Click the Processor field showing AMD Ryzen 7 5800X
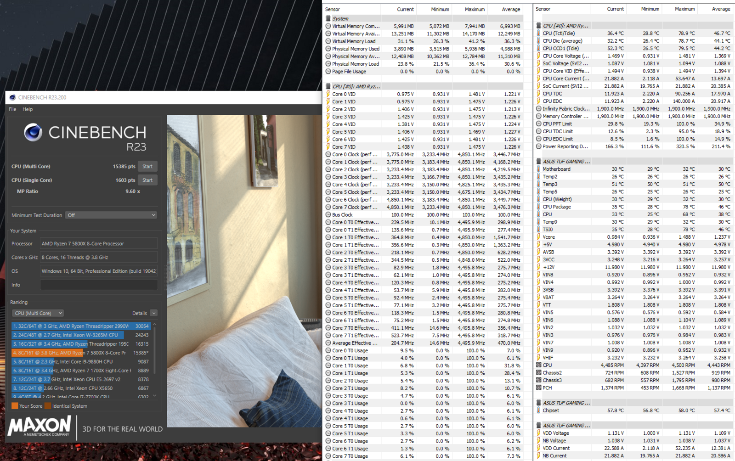The width and height of the screenshot is (735, 461). [x=99, y=243]
